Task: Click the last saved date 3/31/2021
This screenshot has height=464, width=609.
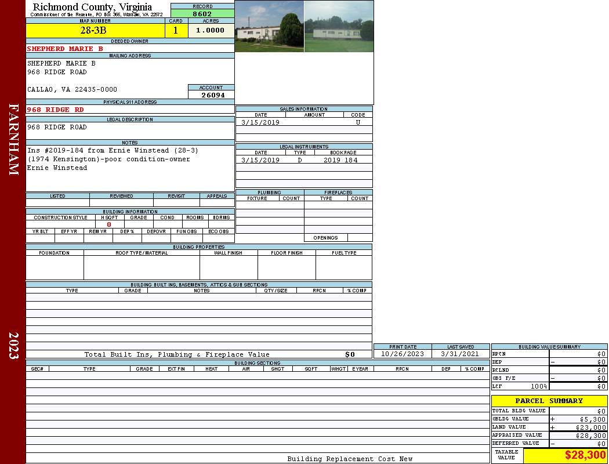Action: click(460, 354)
